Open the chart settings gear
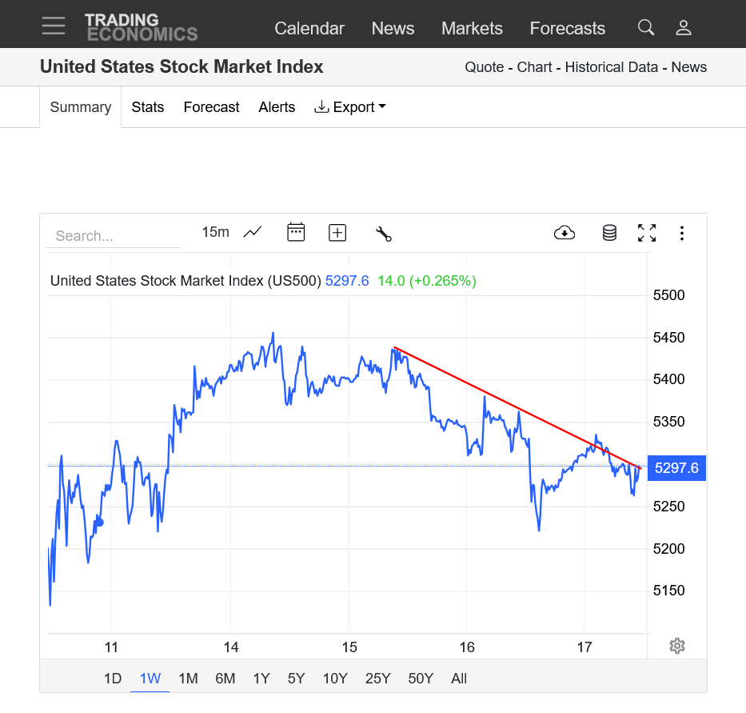 677,646
